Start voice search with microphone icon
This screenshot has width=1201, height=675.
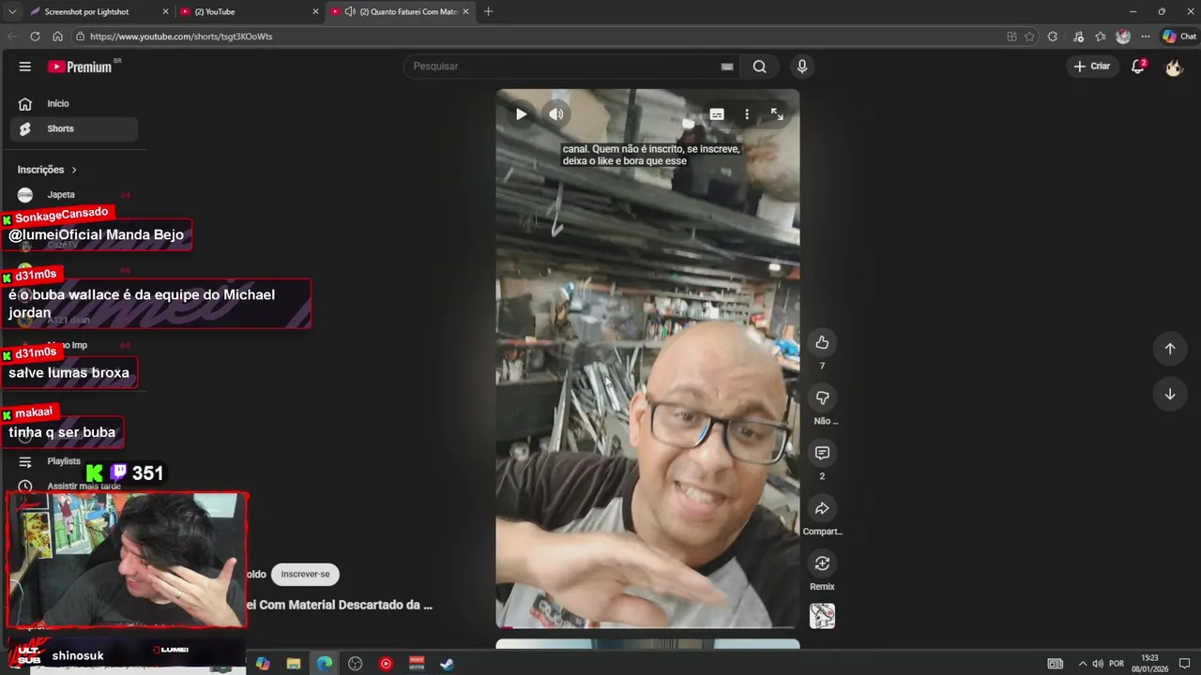pos(801,67)
